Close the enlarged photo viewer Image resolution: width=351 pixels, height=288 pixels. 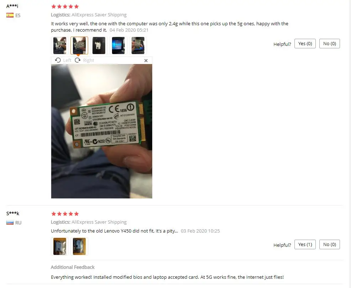pyautogui.click(x=146, y=60)
